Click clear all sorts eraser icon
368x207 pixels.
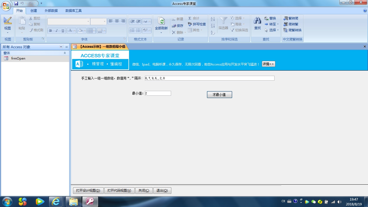213,33
